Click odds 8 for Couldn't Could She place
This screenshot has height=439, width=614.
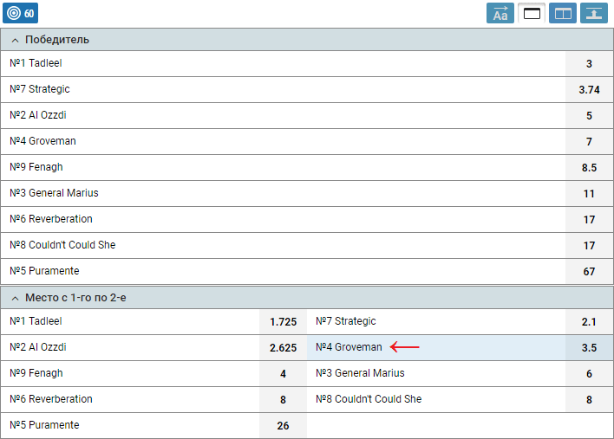click(x=589, y=399)
